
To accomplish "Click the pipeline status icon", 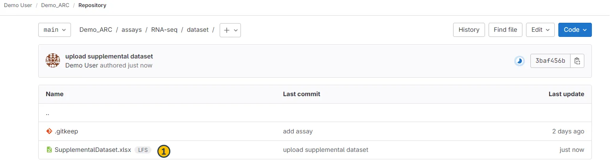I will click(x=519, y=61).
